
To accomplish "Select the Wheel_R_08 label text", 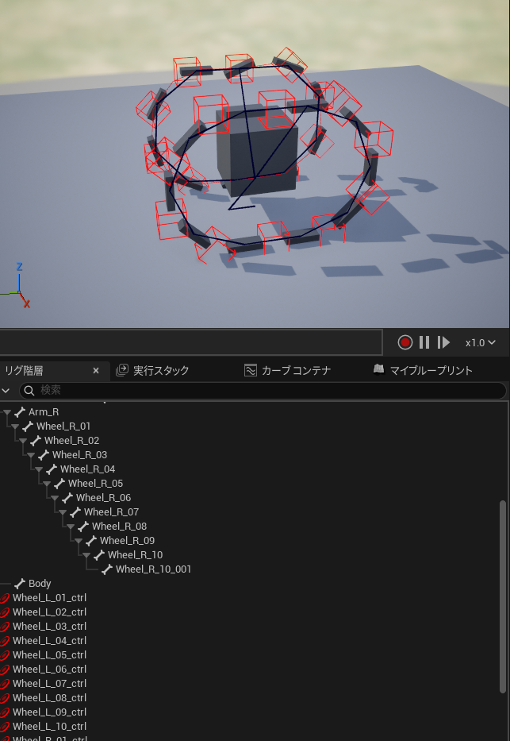I will (119, 526).
